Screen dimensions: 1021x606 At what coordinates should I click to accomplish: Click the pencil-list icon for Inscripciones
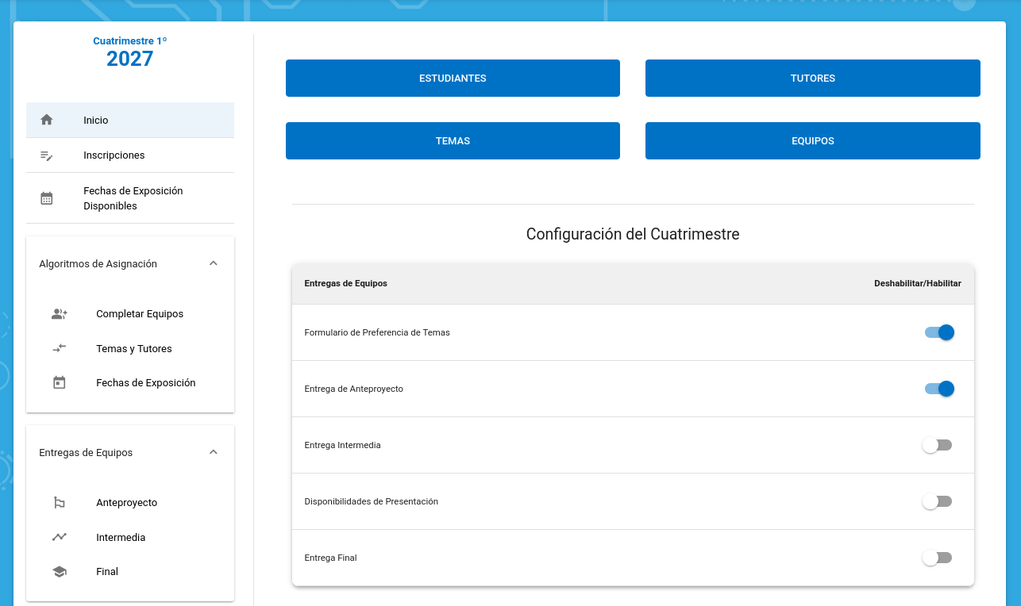point(47,155)
